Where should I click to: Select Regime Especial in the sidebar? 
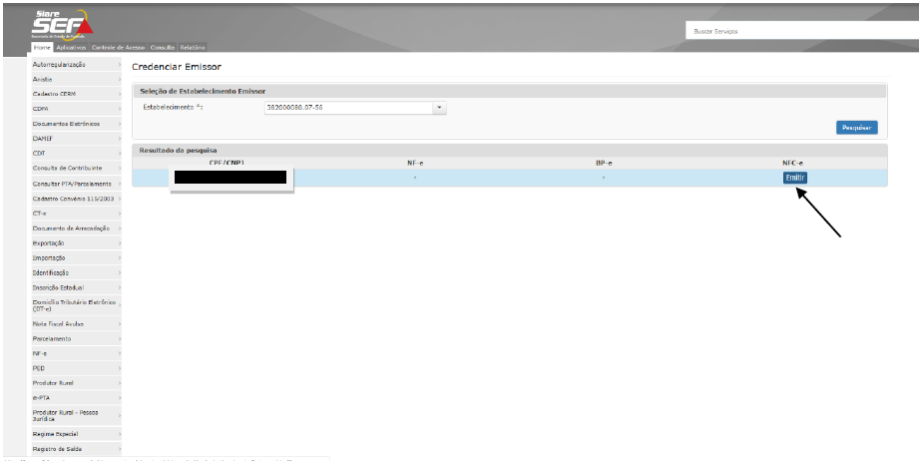[x=76, y=434]
